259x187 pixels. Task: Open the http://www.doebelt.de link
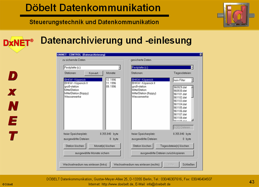tap(117, 184)
